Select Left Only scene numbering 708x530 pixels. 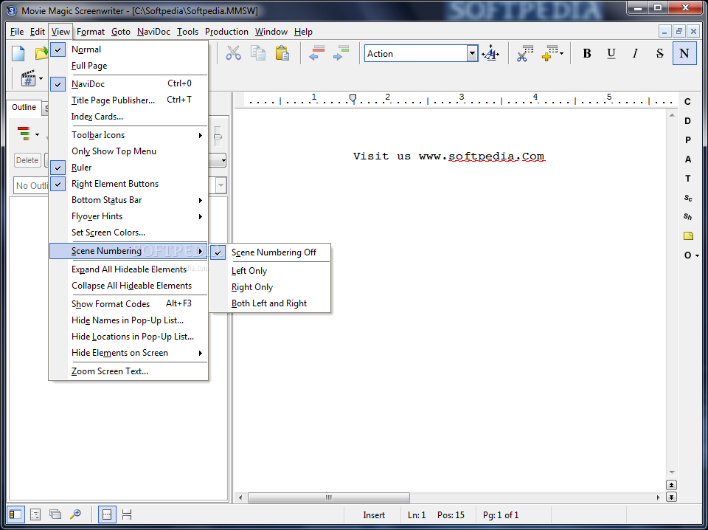tap(270, 271)
